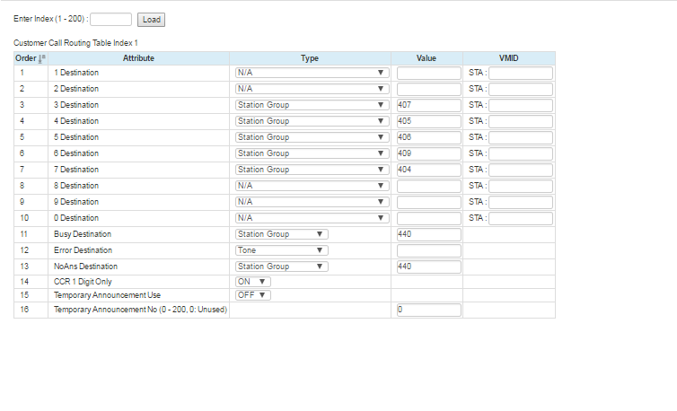This screenshot has height=411, width=677.
Task: Click the Attribute column header
Action: [x=138, y=58]
